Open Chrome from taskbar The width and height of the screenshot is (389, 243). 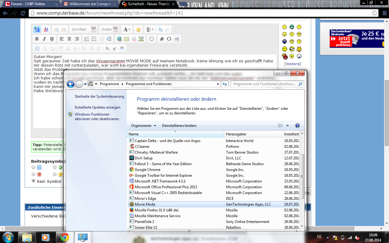pyautogui.click(x=64, y=237)
